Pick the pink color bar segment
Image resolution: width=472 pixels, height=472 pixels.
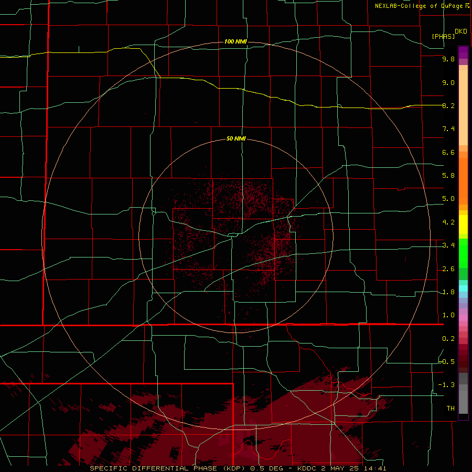pyautogui.click(x=463, y=318)
